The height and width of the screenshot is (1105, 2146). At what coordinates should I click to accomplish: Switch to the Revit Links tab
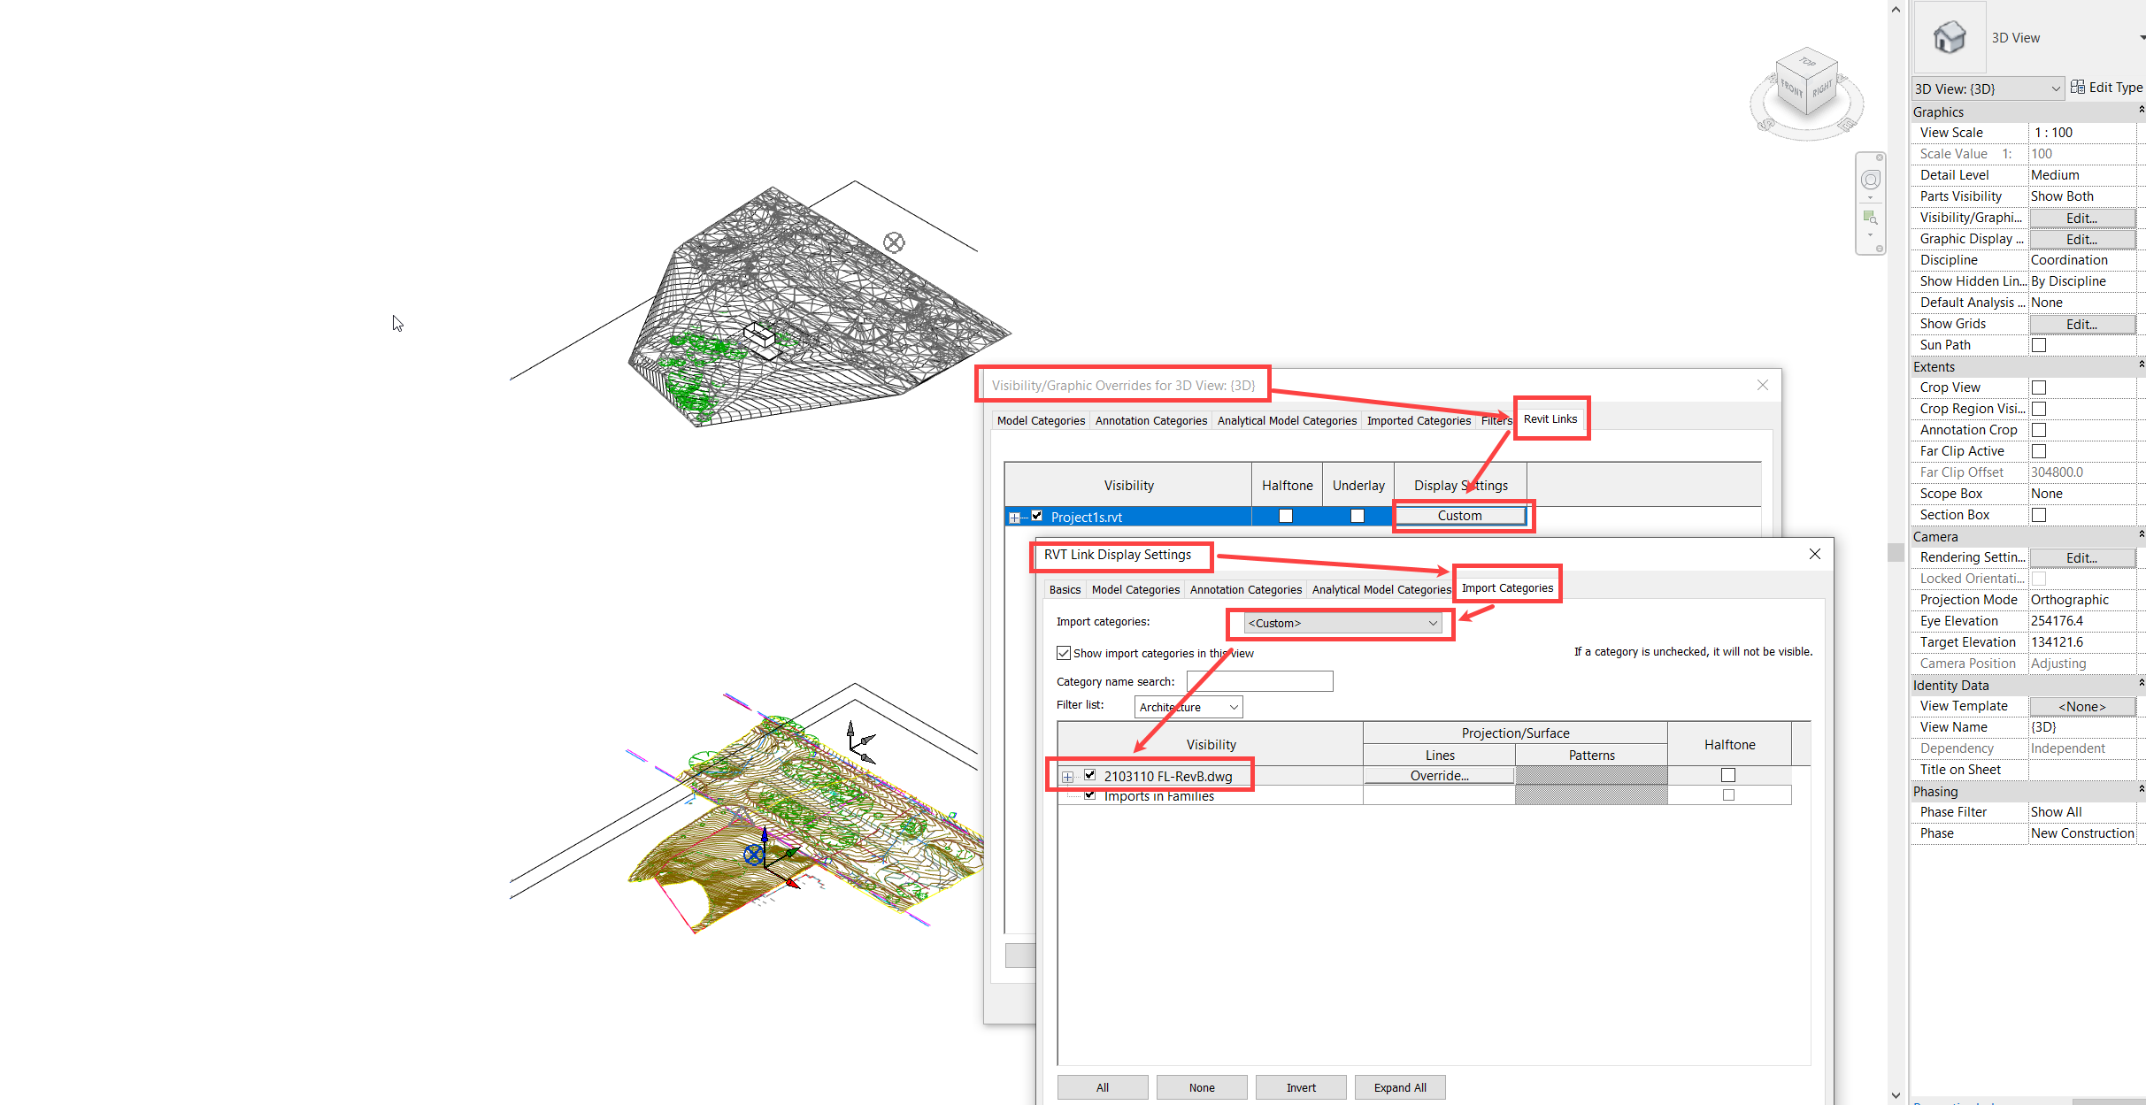click(1550, 418)
